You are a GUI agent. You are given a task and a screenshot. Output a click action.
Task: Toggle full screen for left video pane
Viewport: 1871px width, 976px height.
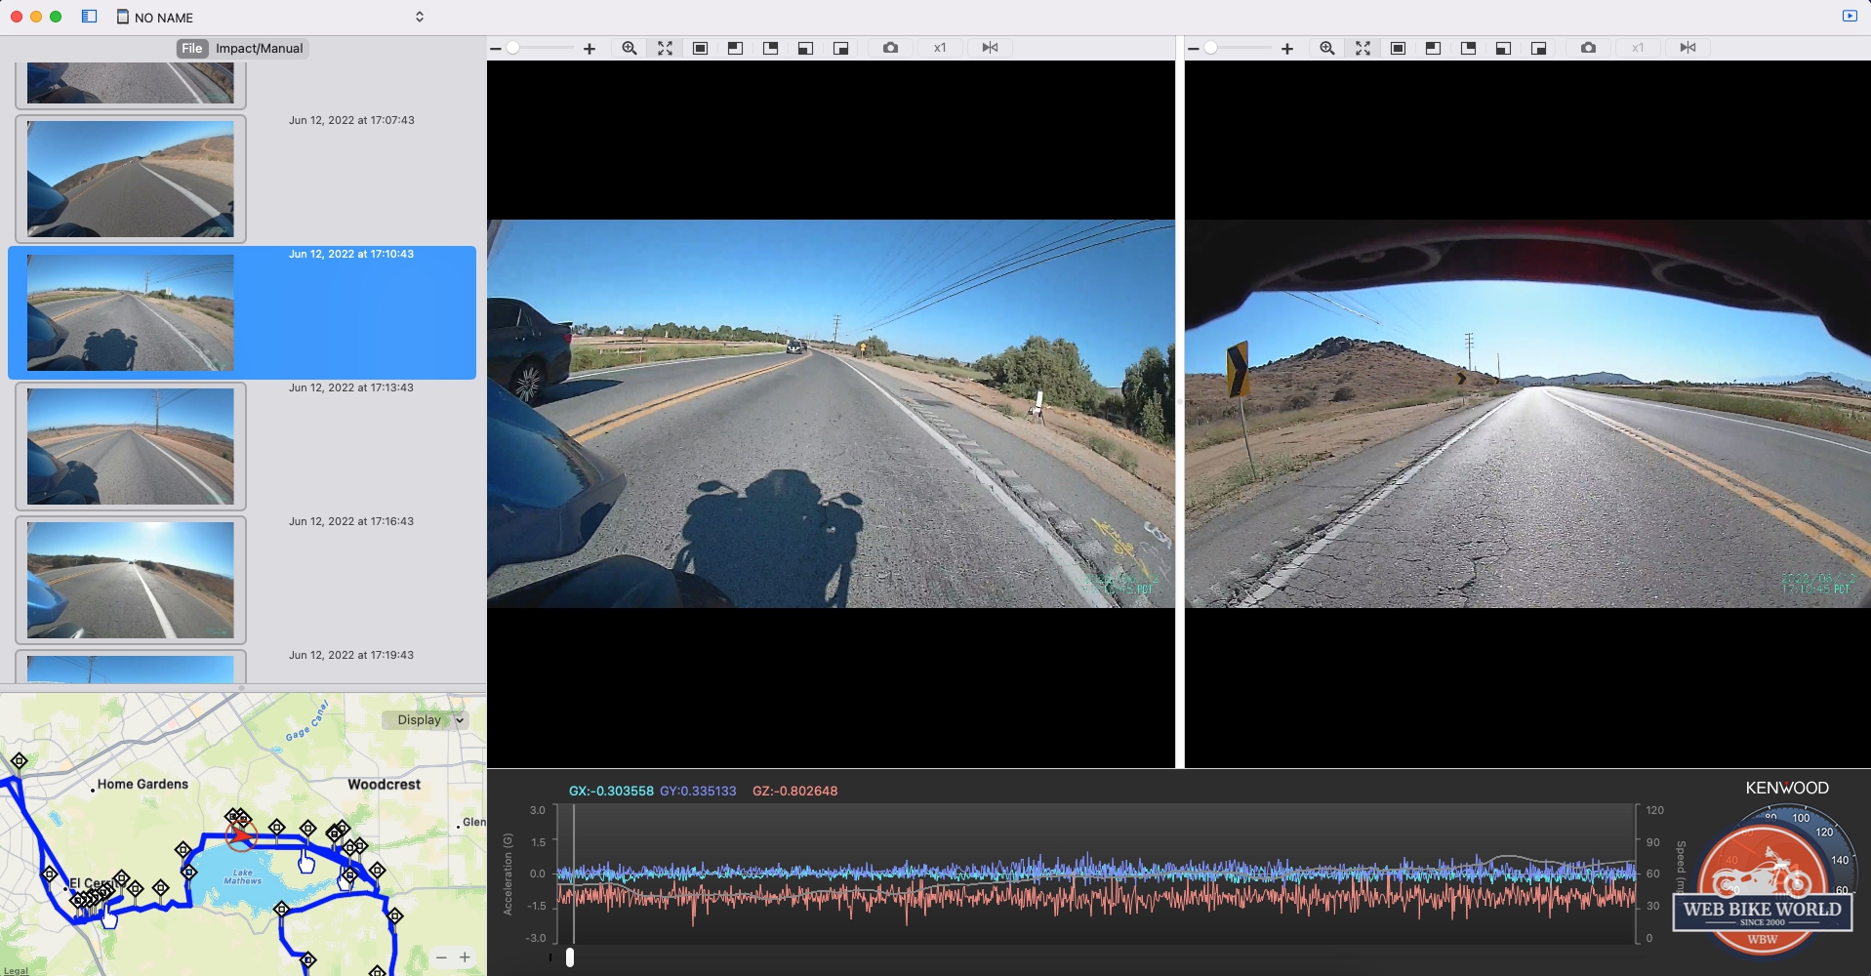point(665,48)
